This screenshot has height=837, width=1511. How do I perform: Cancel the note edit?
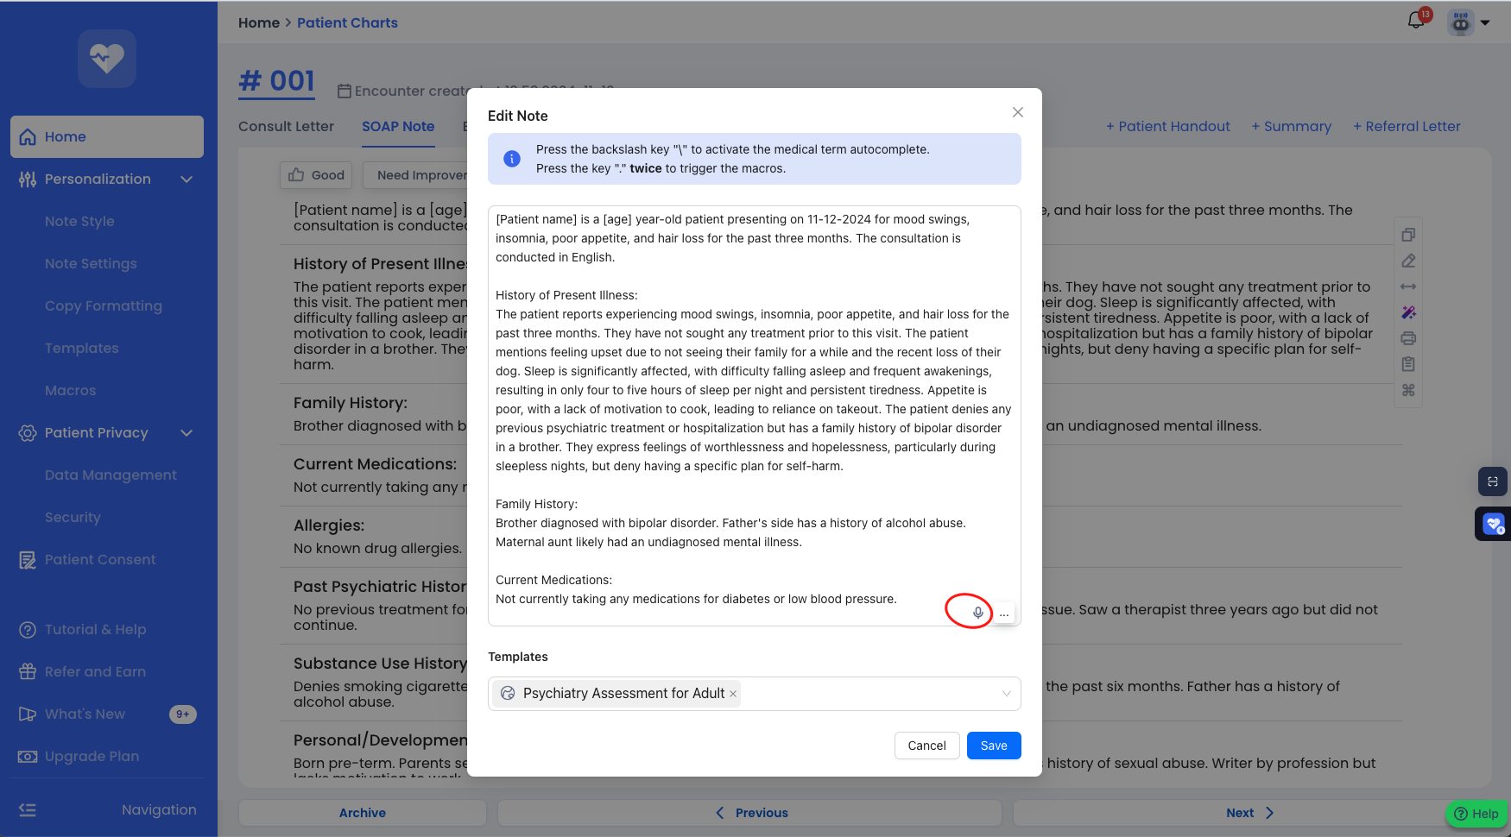pyautogui.click(x=926, y=746)
